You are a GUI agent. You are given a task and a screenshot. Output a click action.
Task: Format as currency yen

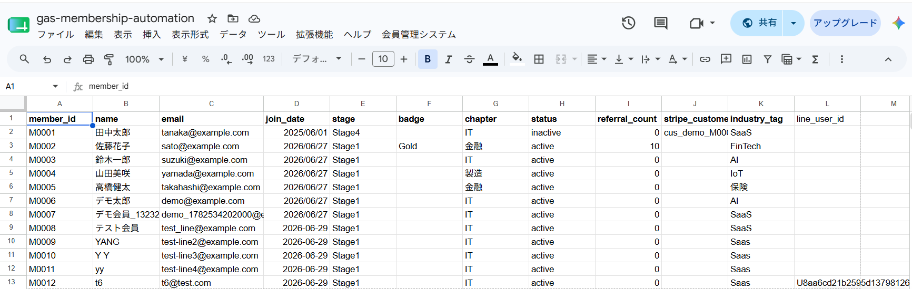[185, 59]
